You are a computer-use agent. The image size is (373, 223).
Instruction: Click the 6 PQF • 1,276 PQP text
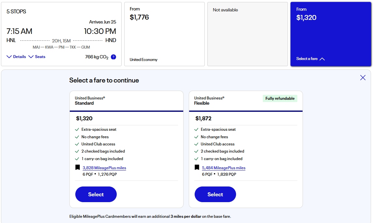100,174
